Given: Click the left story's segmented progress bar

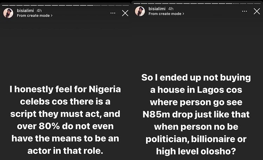Looking at the screenshot, I should coord(66,5).
